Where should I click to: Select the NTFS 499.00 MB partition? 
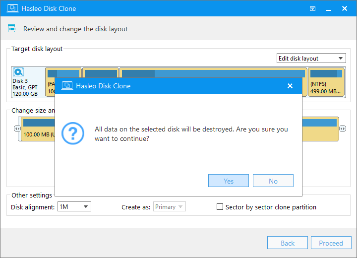click(x=326, y=82)
